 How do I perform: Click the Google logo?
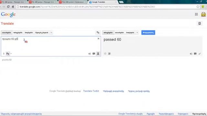point(8,15)
